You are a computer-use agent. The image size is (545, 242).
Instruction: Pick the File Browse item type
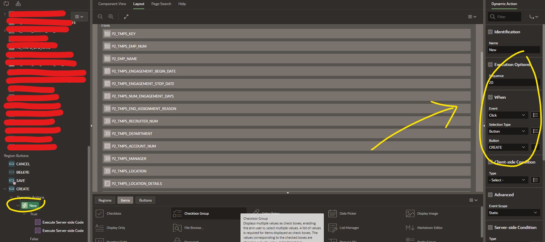tap(188, 228)
